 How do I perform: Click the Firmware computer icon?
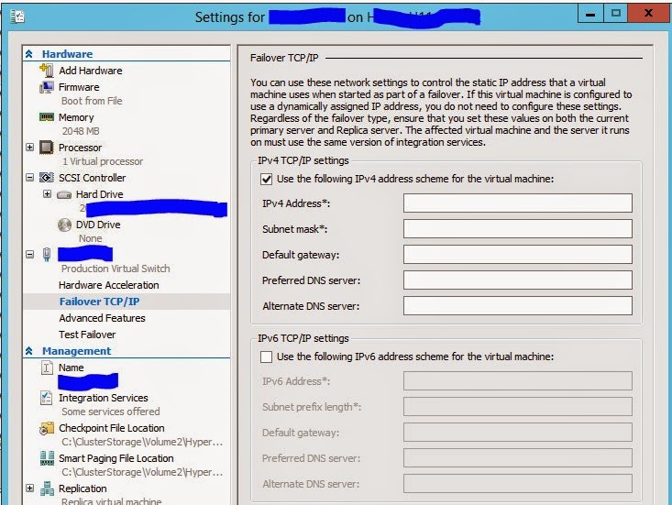(x=47, y=87)
